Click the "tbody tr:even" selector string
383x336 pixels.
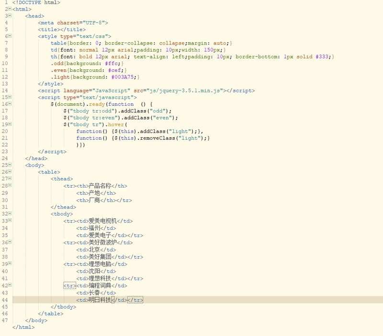[x=94, y=118]
